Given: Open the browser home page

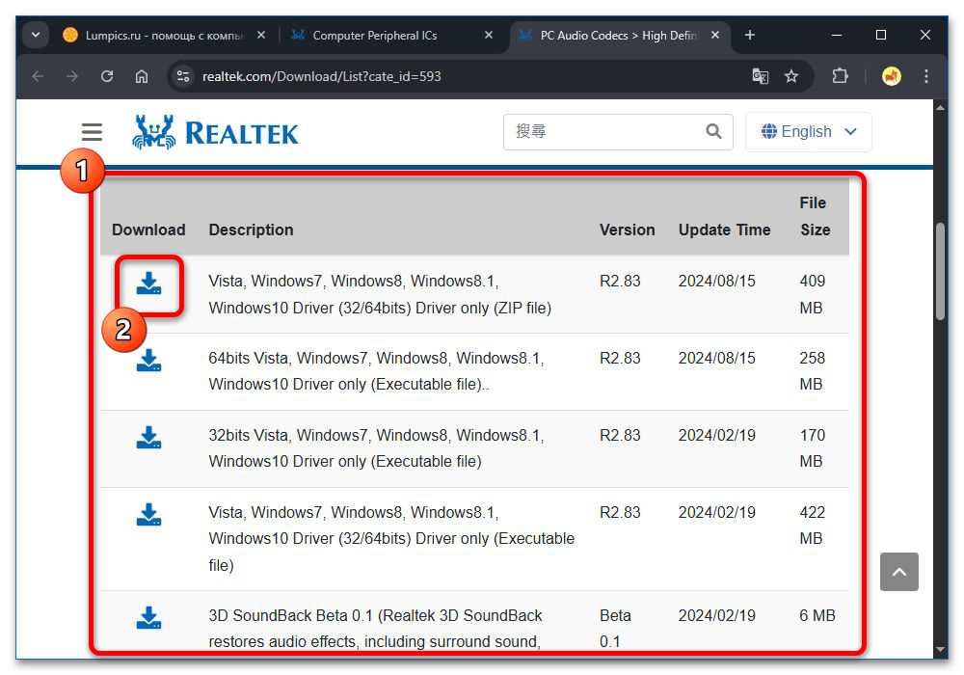Looking at the screenshot, I should (142, 76).
